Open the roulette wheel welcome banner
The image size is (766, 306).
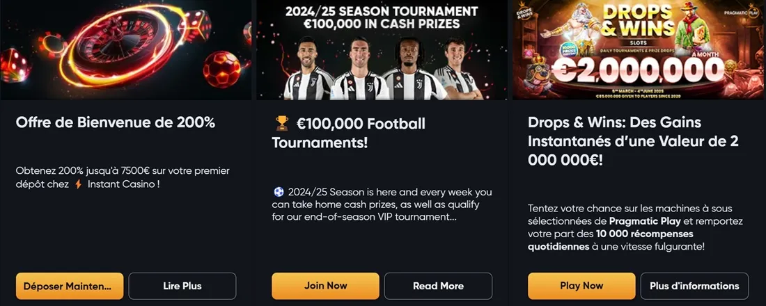[125, 50]
